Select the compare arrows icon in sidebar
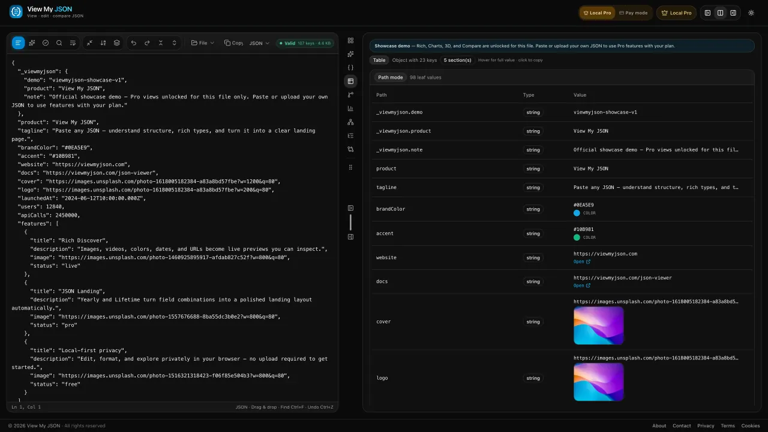 [350, 149]
